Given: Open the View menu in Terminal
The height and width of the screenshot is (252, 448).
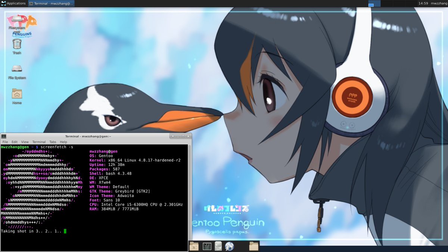Looking at the screenshot, I should [25, 142].
